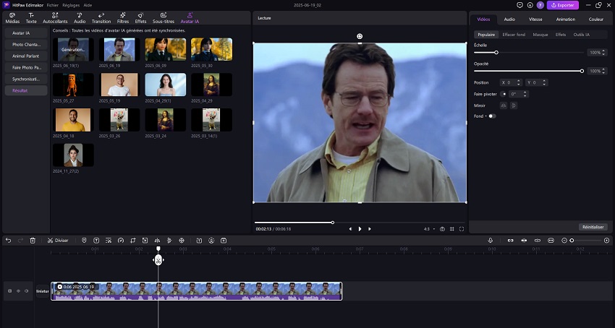615x328 pixels.
Task: Click the speed gauge icon in timeline toolbar
Action: 121,240
